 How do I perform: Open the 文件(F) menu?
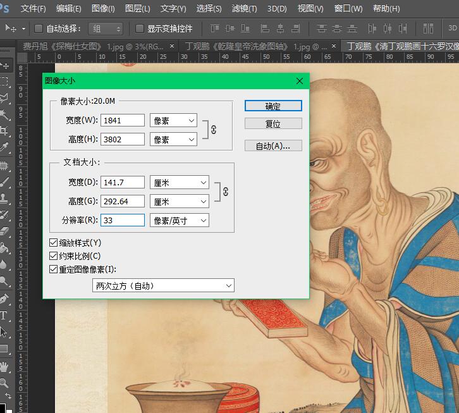33,8
